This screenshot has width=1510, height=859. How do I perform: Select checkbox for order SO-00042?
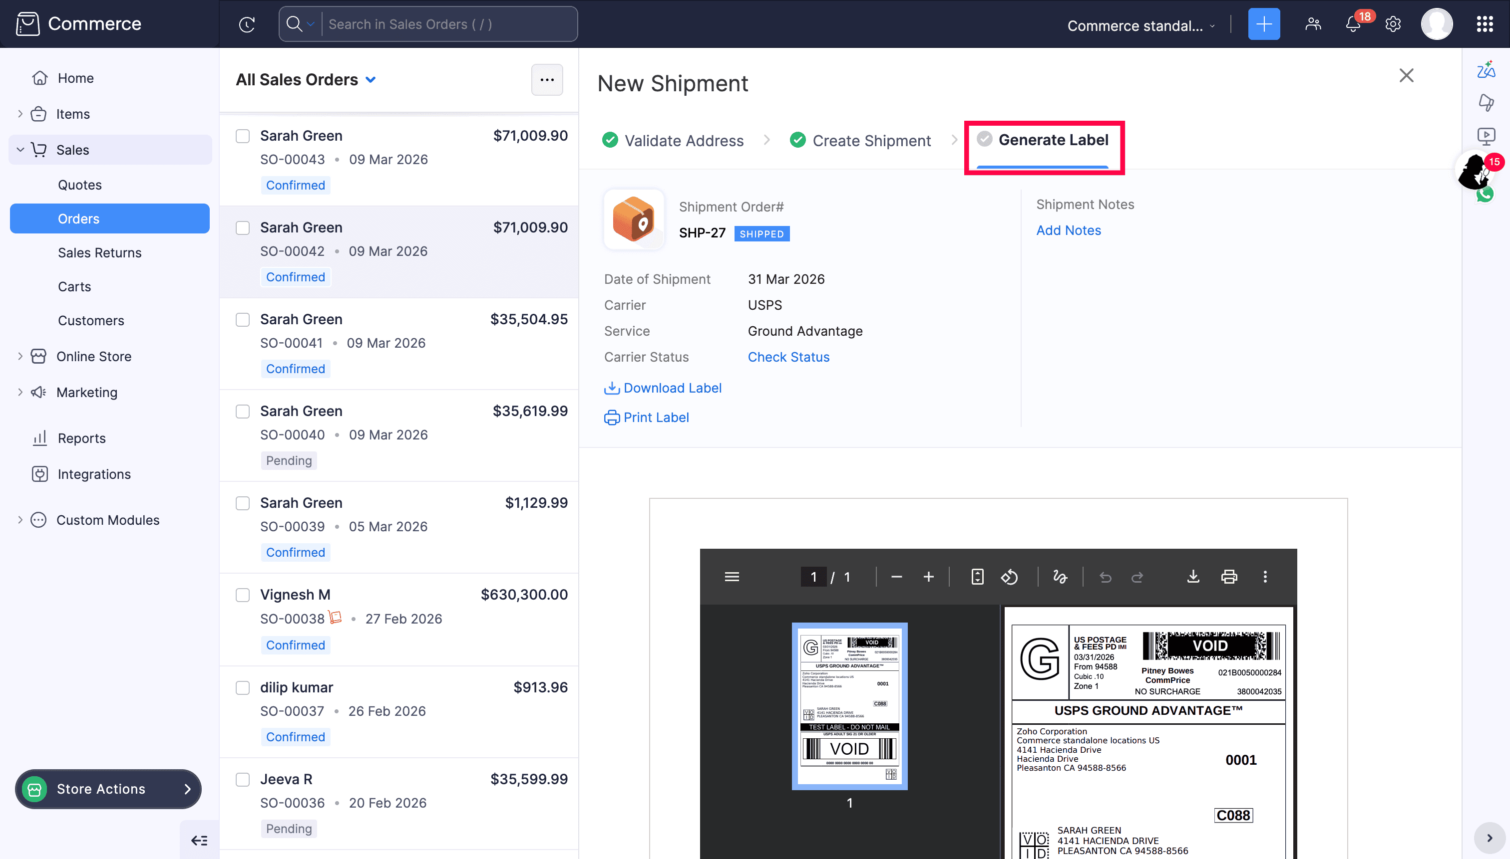243,228
